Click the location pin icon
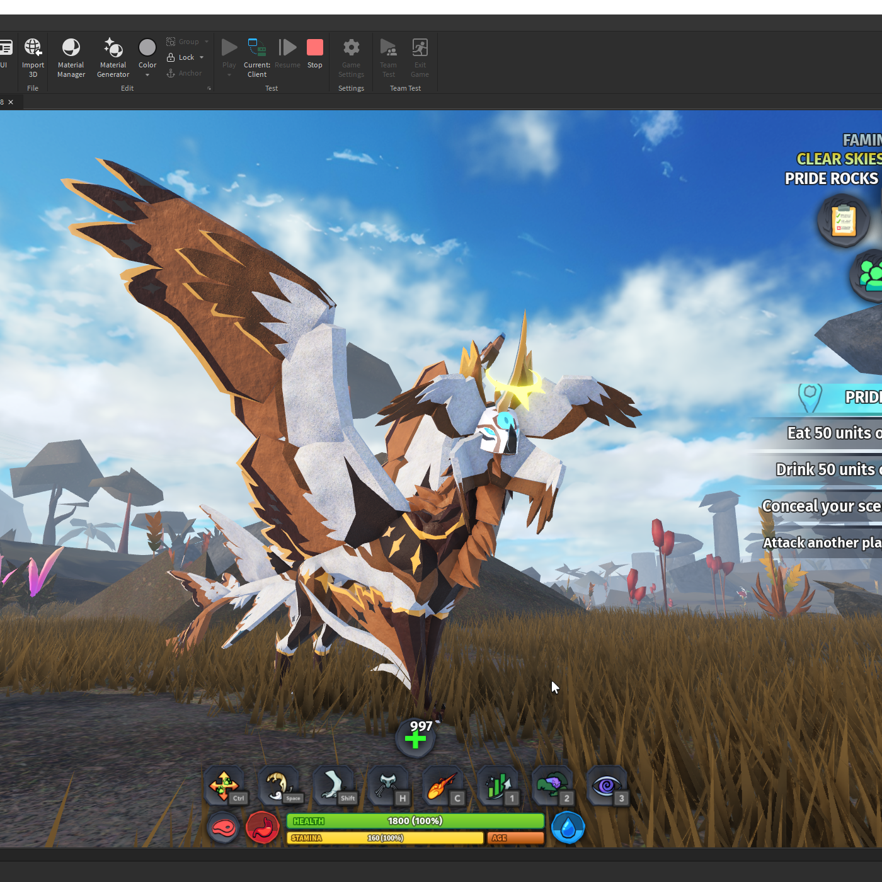882x882 pixels. point(810,398)
